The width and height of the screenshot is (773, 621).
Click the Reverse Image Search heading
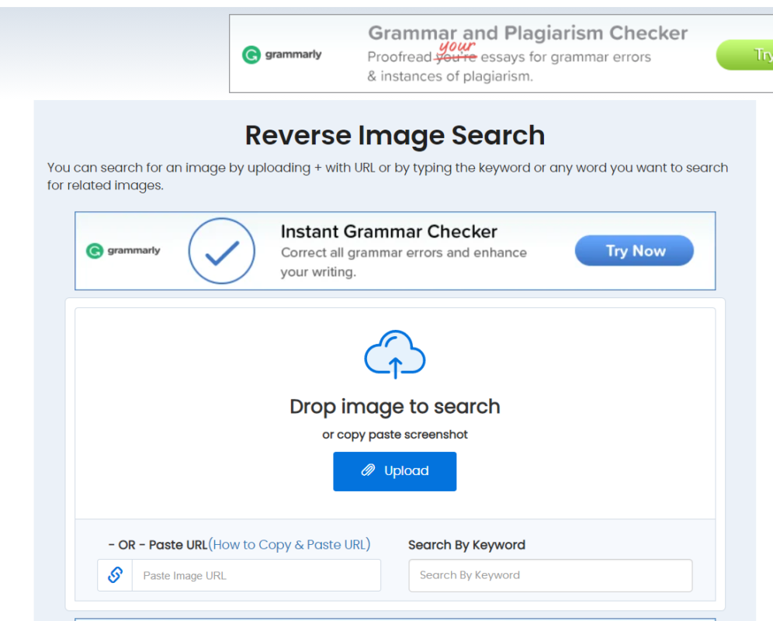[x=395, y=135]
